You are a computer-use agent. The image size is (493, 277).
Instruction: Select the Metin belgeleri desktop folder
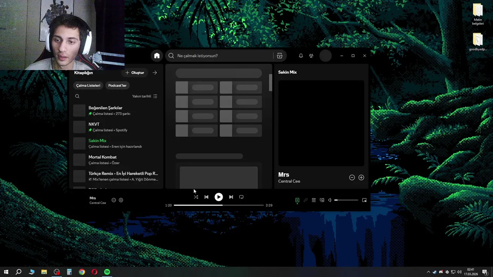478,15
